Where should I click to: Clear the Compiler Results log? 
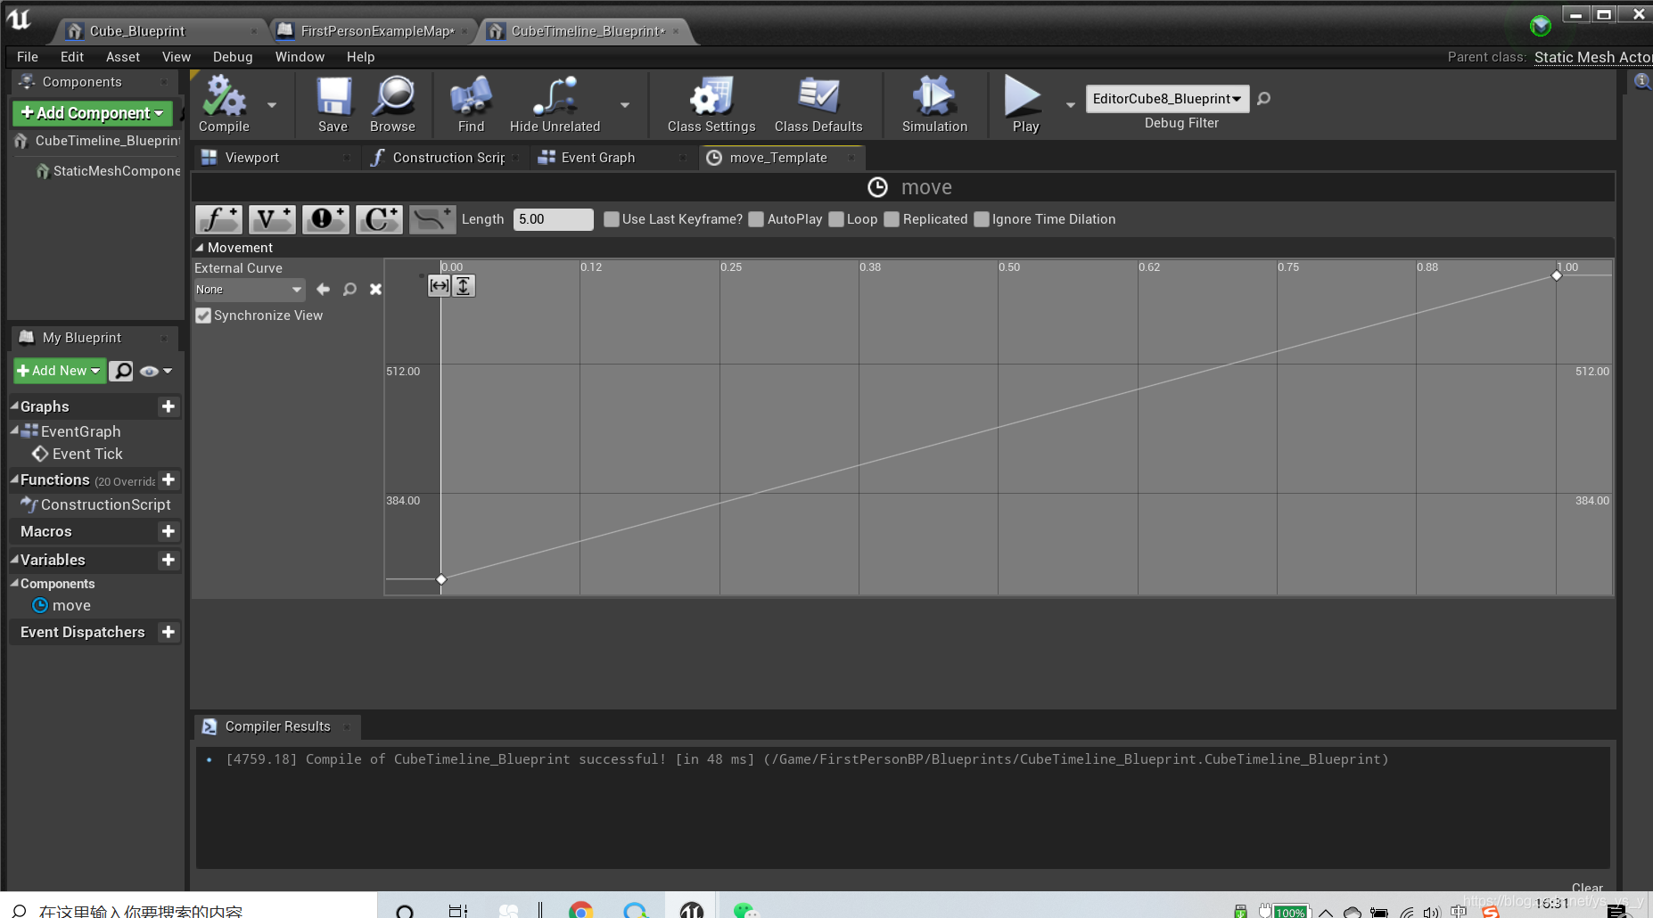[1586, 888]
